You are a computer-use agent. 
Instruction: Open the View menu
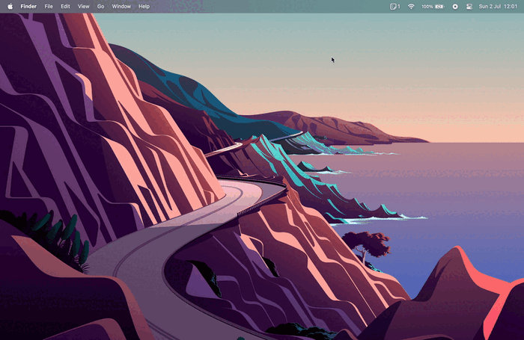pyautogui.click(x=84, y=6)
